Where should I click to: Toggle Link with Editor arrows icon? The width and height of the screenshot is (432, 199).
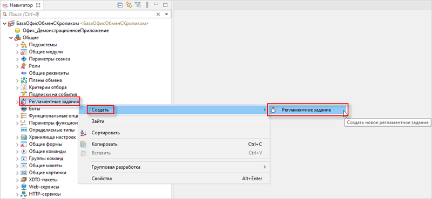(x=129, y=5)
